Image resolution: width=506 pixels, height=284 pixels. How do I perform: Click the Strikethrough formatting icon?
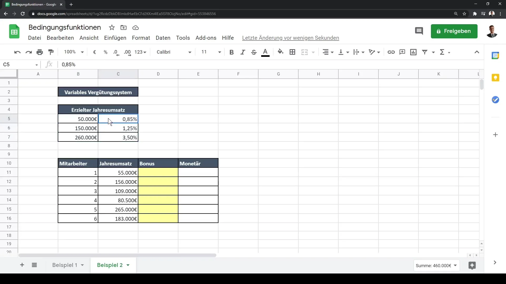(x=254, y=52)
